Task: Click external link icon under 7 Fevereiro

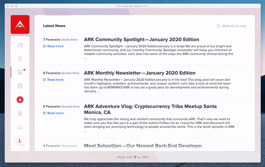Action: tap(44, 46)
